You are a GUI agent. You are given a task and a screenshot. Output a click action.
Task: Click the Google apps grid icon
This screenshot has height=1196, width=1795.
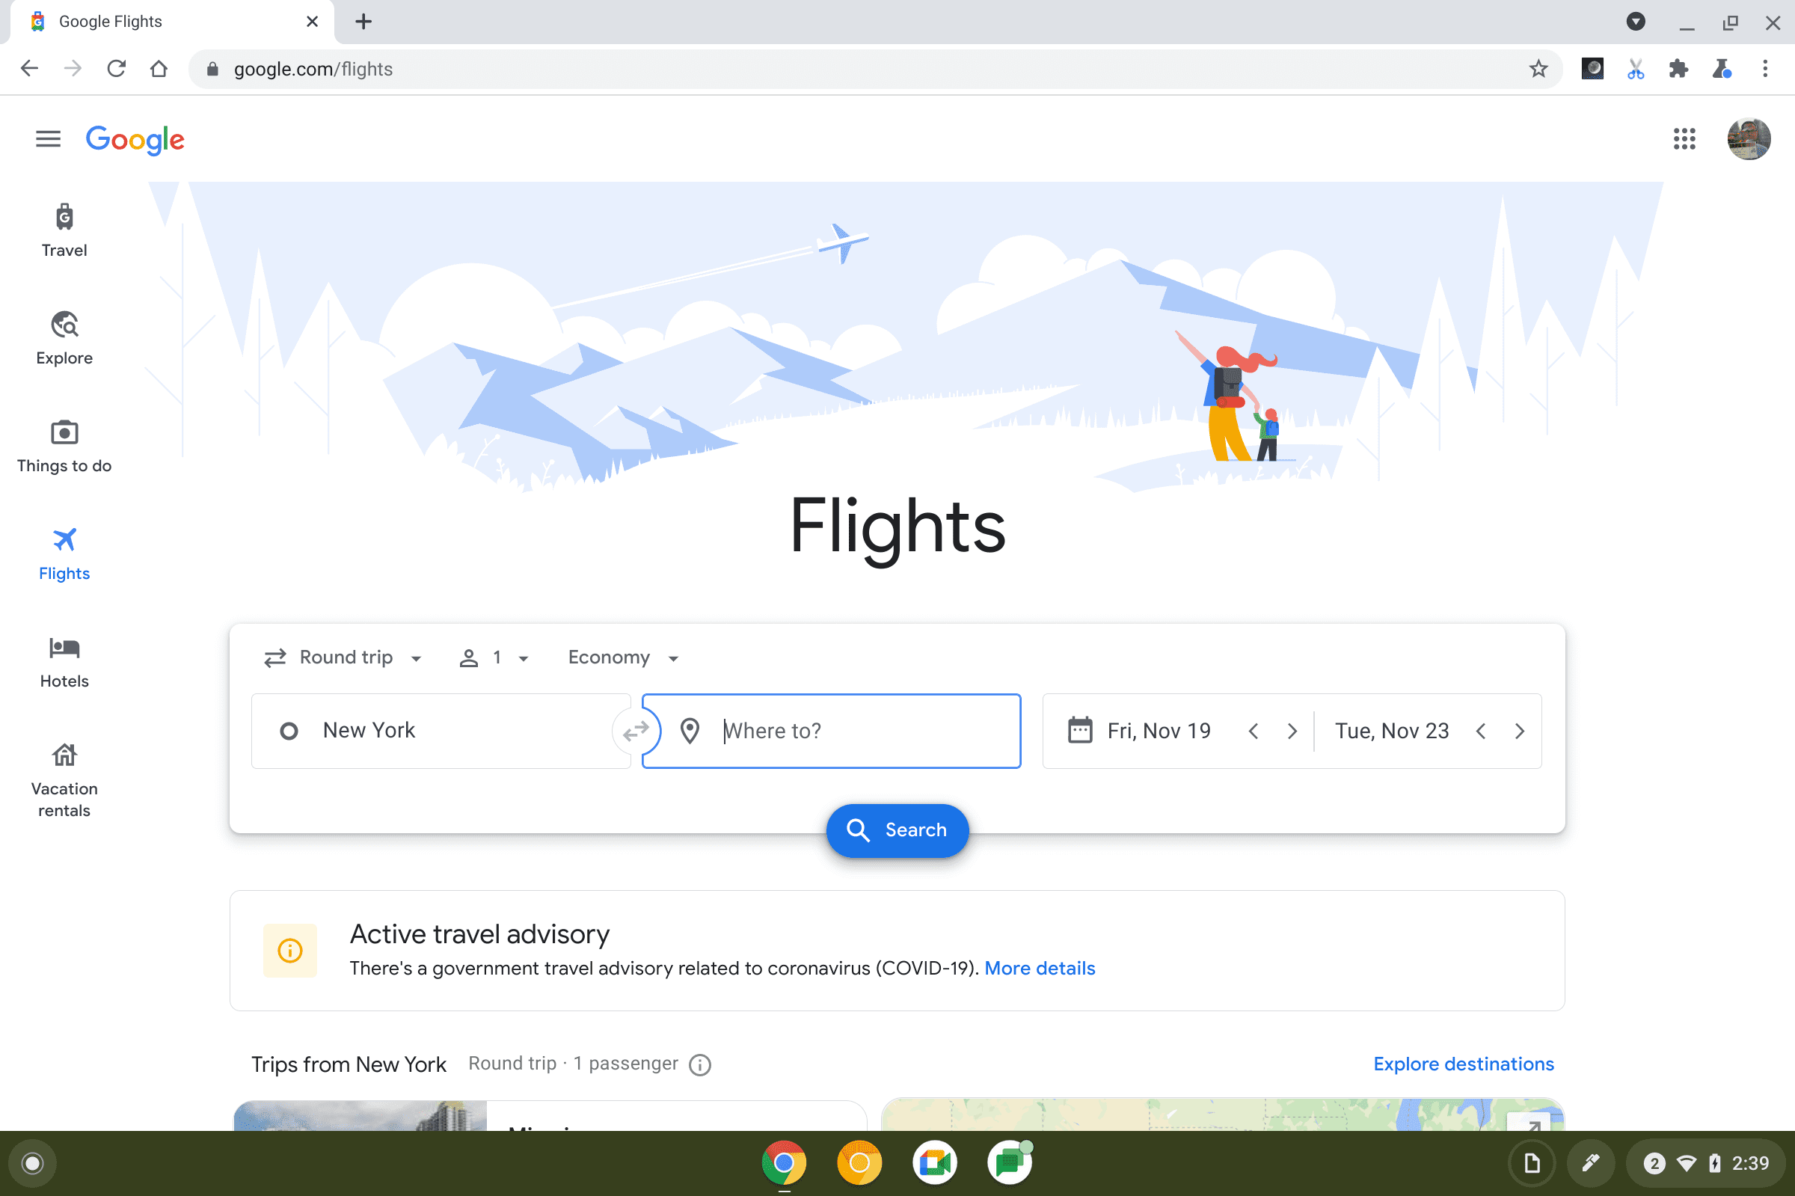click(1684, 139)
